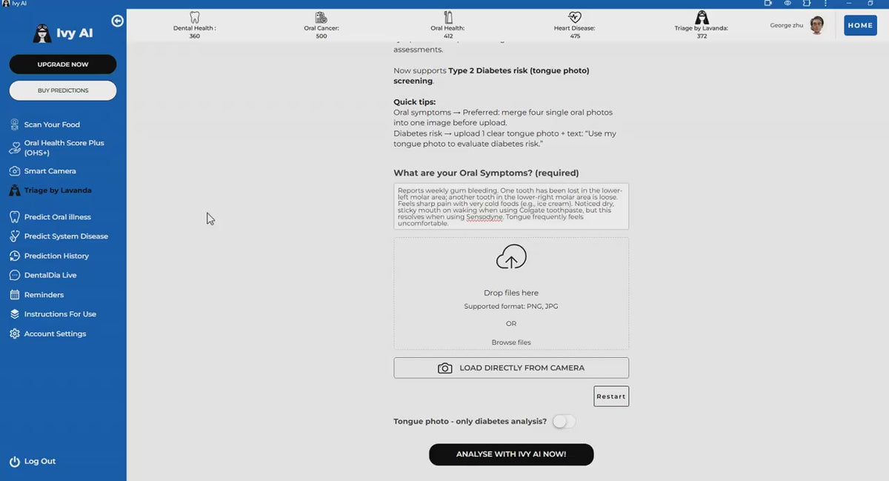Click the Oral Cancer icon in header
The height and width of the screenshot is (481, 889).
tap(321, 17)
